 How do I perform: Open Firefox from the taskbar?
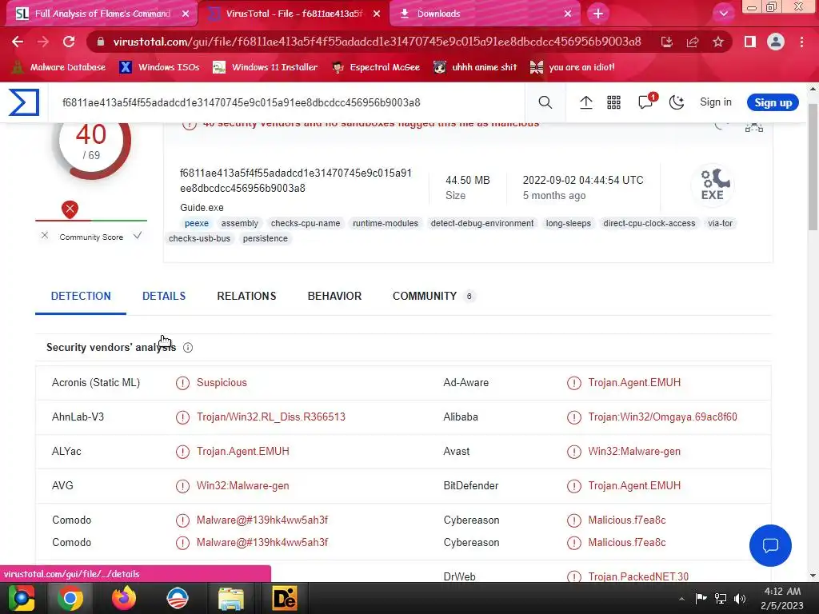(124, 598)
